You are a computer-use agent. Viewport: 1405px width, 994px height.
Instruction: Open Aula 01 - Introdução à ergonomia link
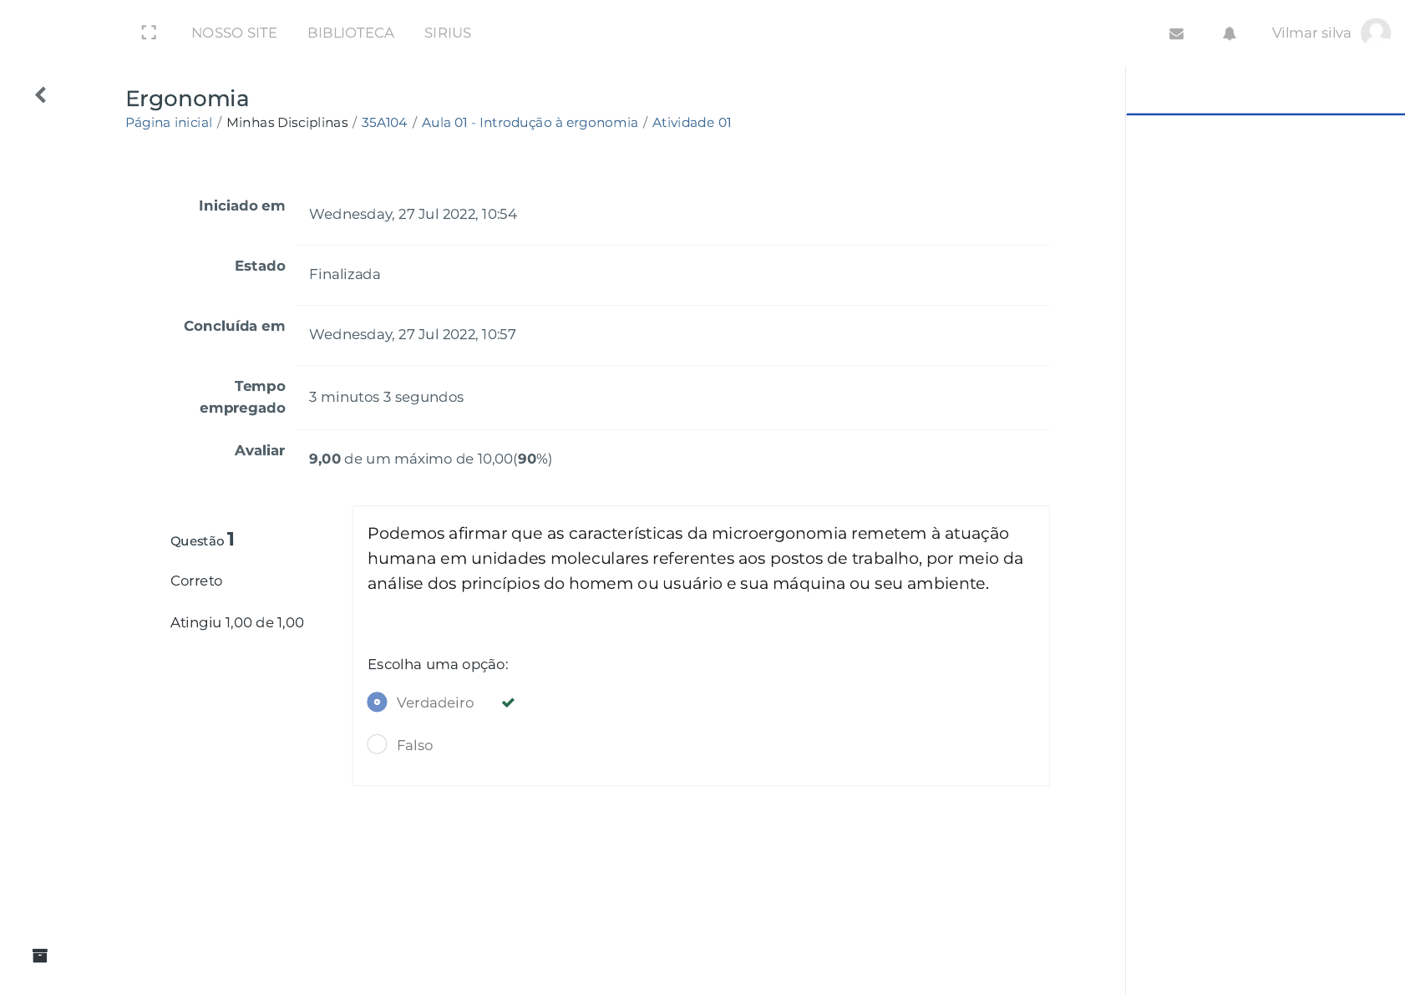(x=530, y=122)
